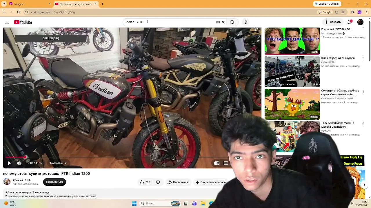Image resolution: width=371 pixels, height=208 pixels.
Task: Open YouTube notifications bell
Action: click(x=350, y=22)
